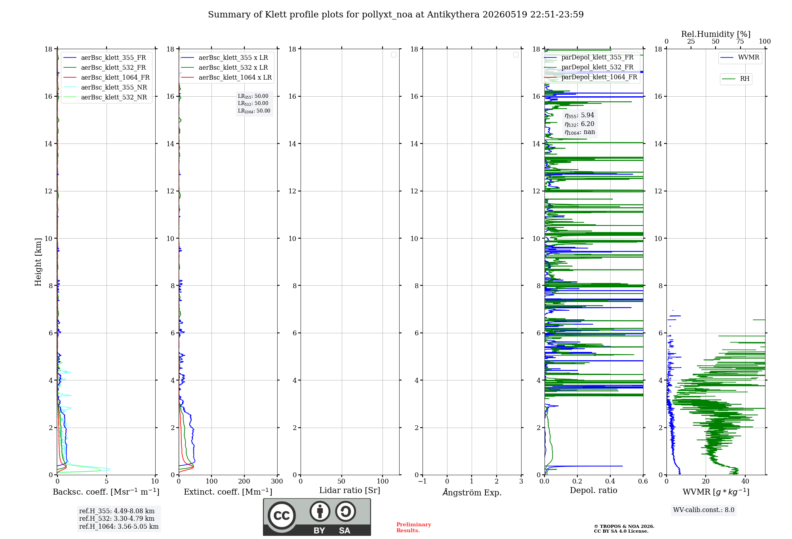This screenshot has height=539, width=792.
Task: Click the η532: 6.20 value
Action: [579, 124]
